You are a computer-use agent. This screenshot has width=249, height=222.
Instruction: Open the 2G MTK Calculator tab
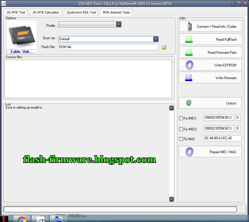point(45,12)
